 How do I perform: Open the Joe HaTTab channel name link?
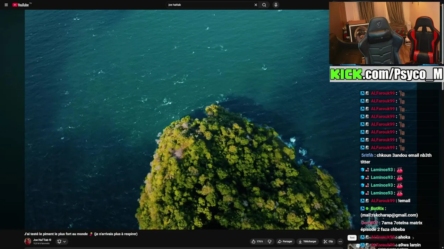pos(41,240)
